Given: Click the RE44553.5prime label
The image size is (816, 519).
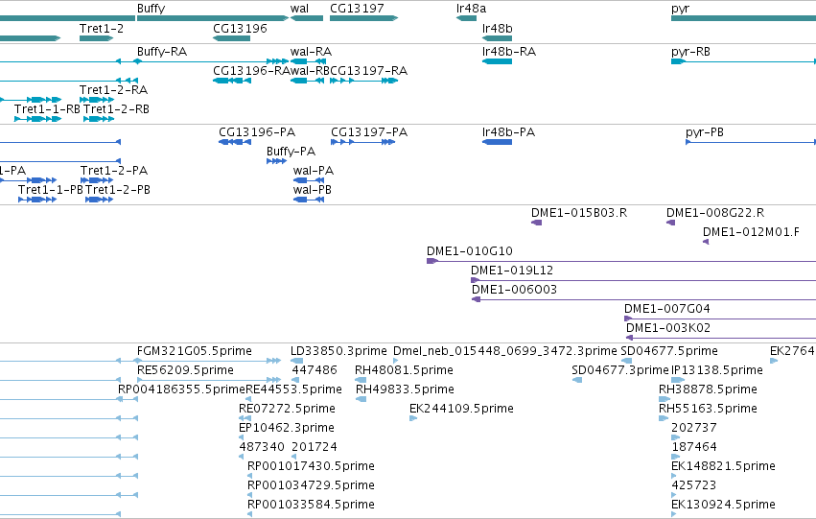Looking at the screenshot, I should point(293,389).
